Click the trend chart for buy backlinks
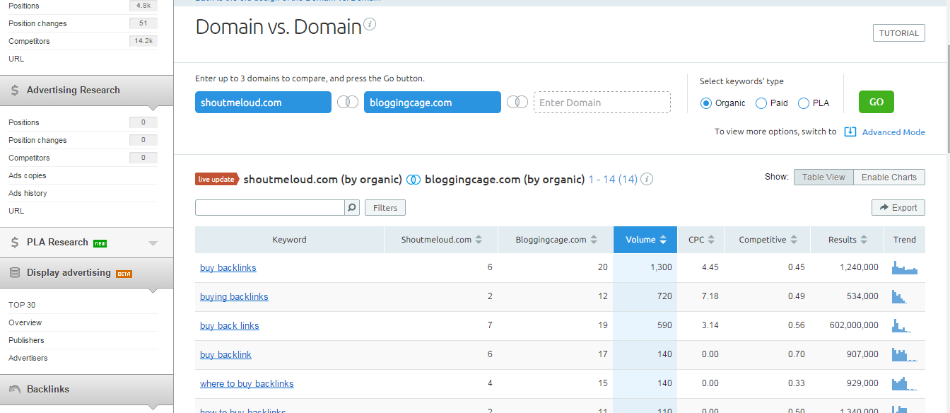950x413 pixels. (x=904, y=268)
